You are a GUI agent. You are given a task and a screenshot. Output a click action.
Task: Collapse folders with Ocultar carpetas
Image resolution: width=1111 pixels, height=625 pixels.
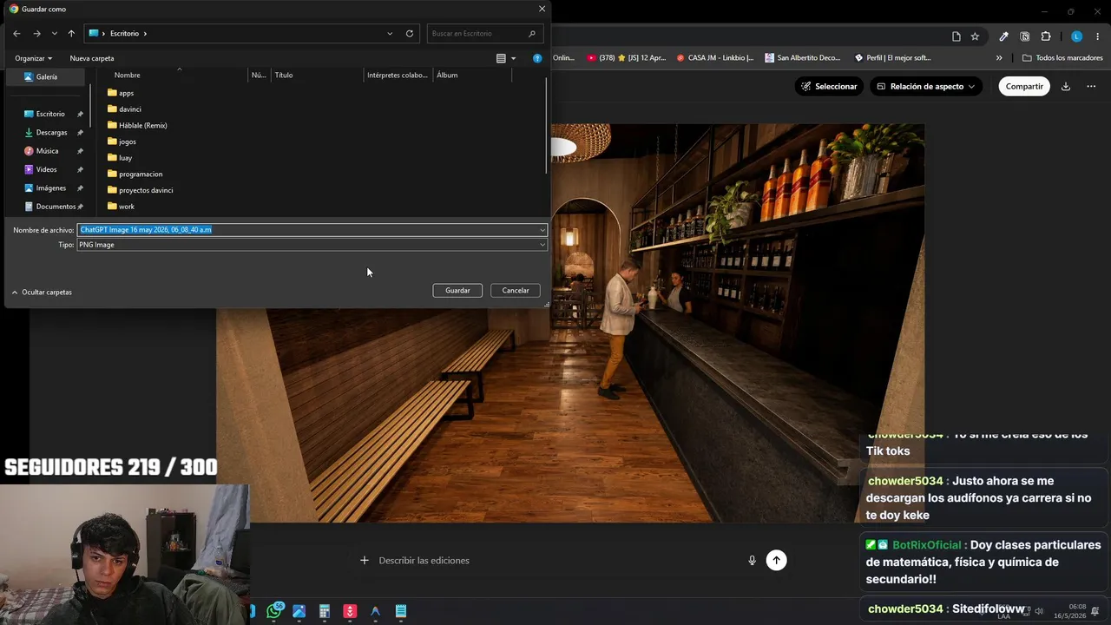[42, 293]
